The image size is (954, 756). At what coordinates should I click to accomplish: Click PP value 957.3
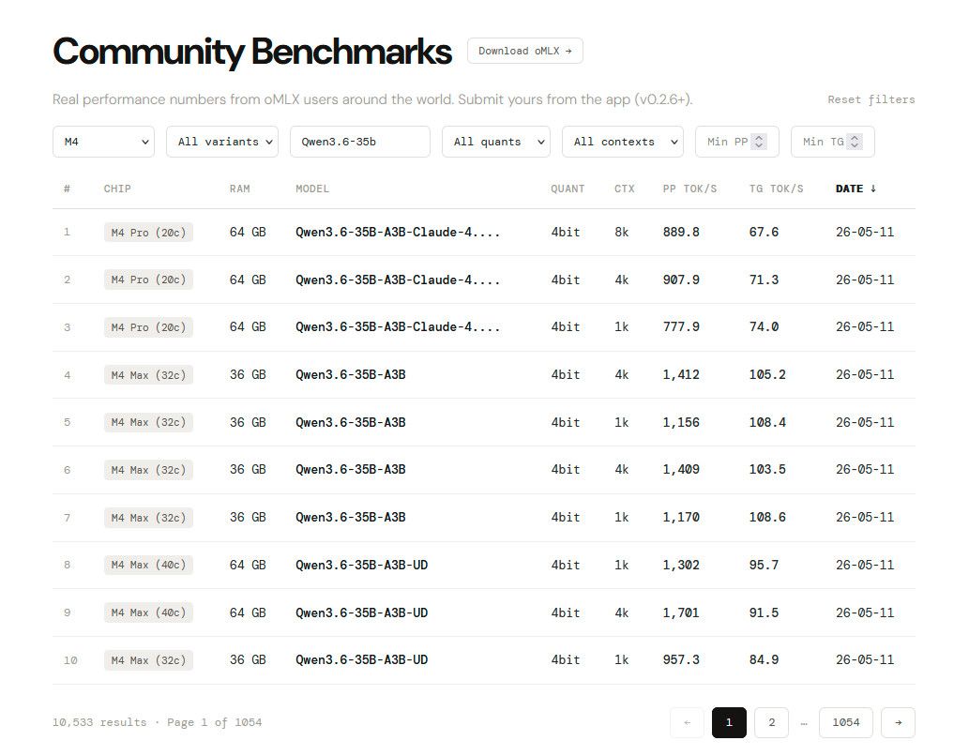(x=681, y=660)
